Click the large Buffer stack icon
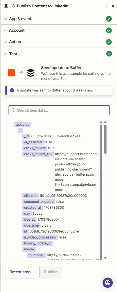 30,73
